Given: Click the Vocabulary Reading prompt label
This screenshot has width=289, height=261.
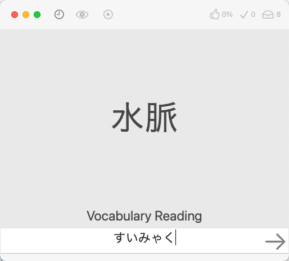Looking at the screenshot, I should point(144,216).
